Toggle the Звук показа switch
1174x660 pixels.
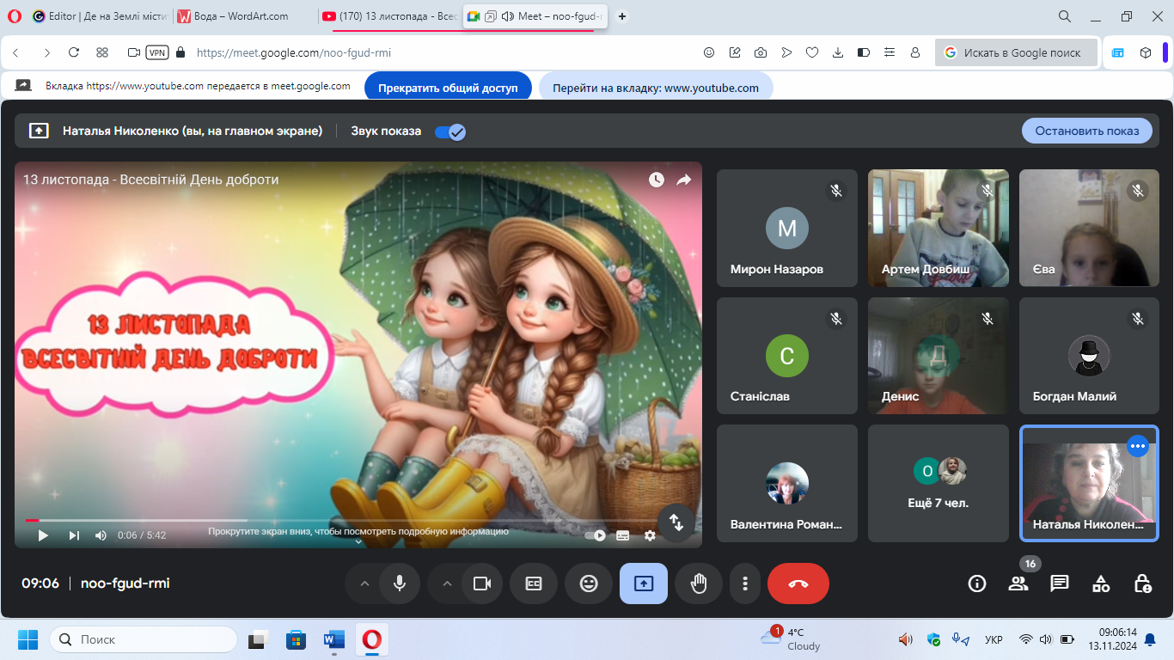coord(450,131)
